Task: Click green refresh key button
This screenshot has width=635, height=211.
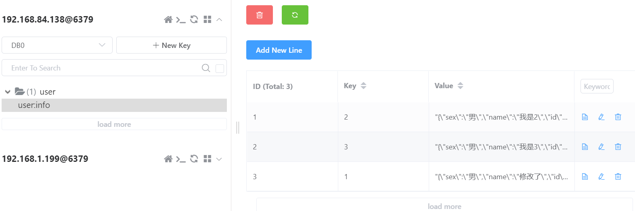Action: point(295,15)
